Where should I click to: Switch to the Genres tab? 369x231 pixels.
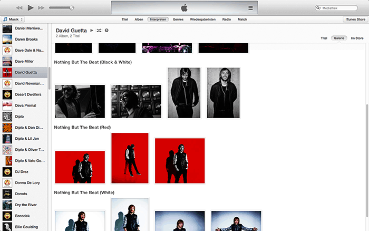[x=178, y=20]
